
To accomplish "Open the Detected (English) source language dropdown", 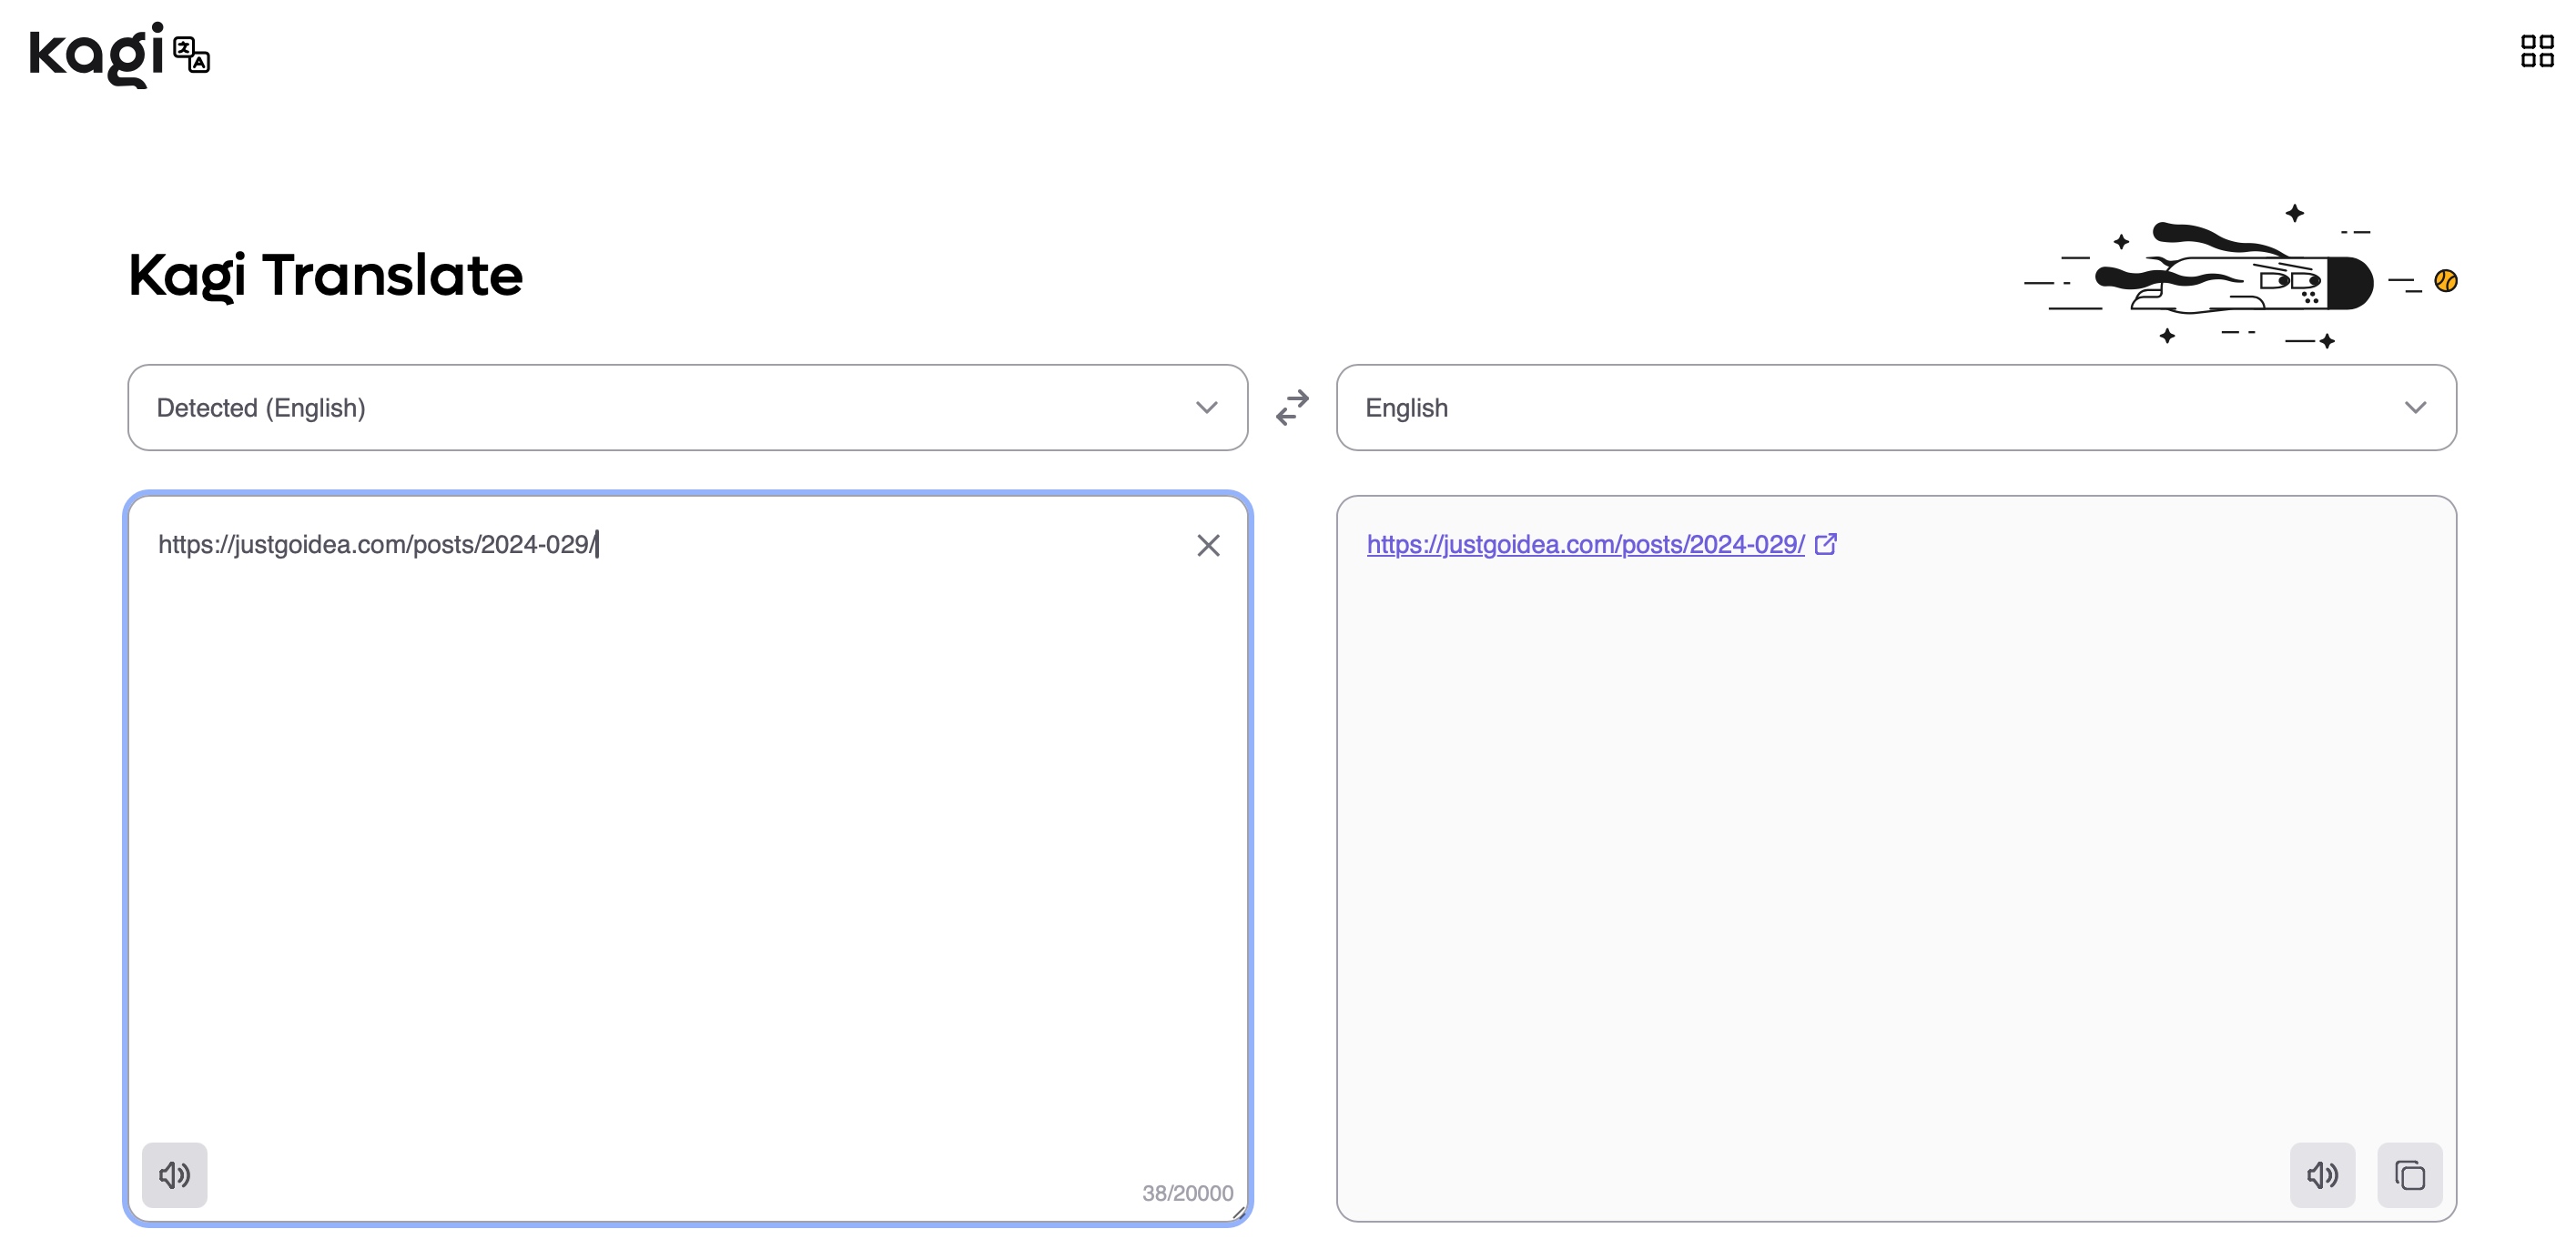I will click(x=688, y=408).
